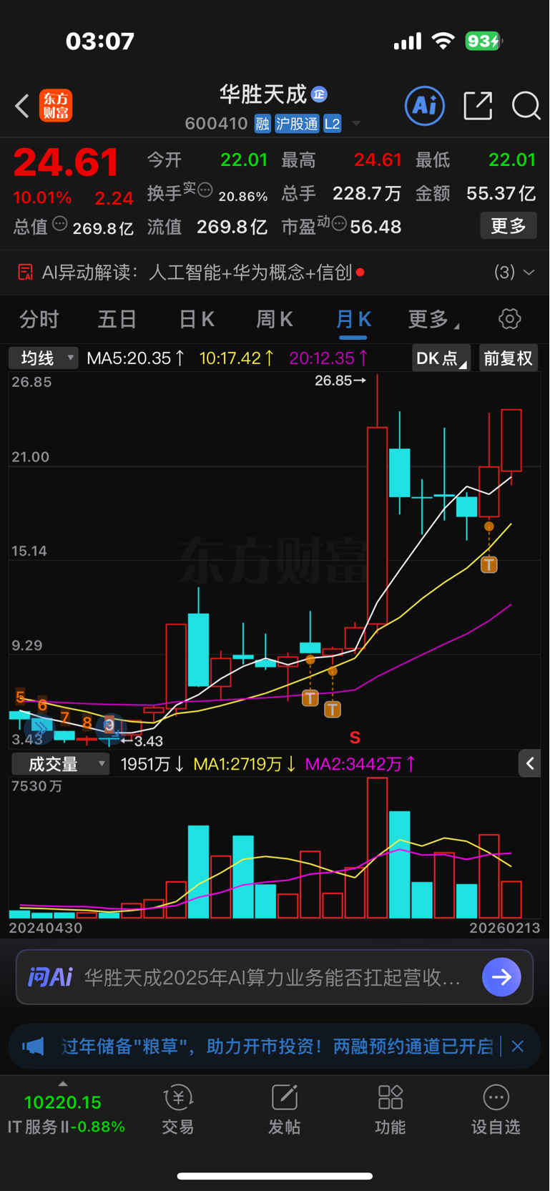Open the 成交量 indicator dropdown

pos(60,764)
